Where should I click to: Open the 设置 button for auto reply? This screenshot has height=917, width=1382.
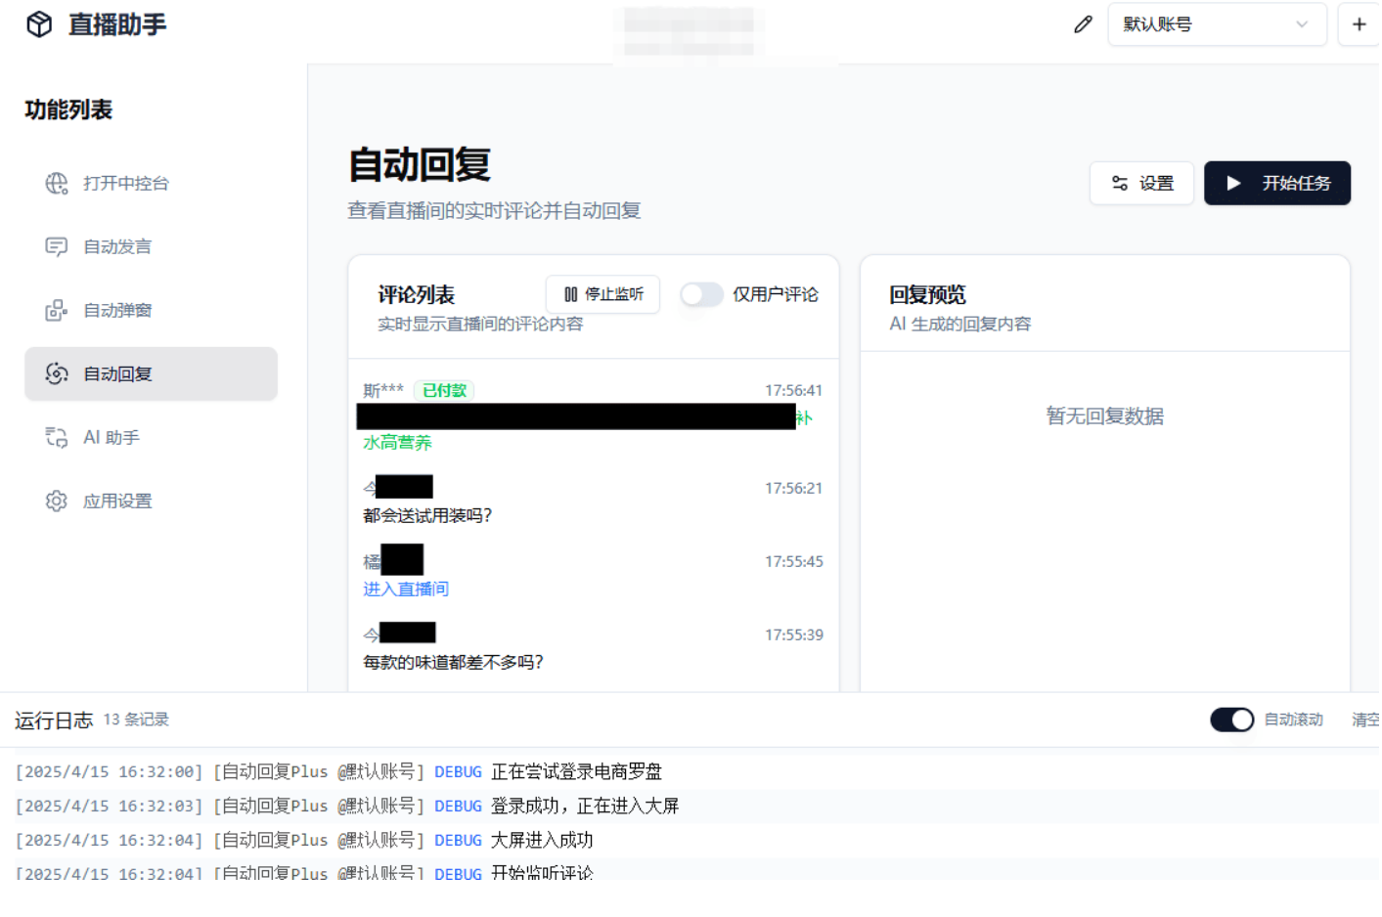coord(1141,184)
